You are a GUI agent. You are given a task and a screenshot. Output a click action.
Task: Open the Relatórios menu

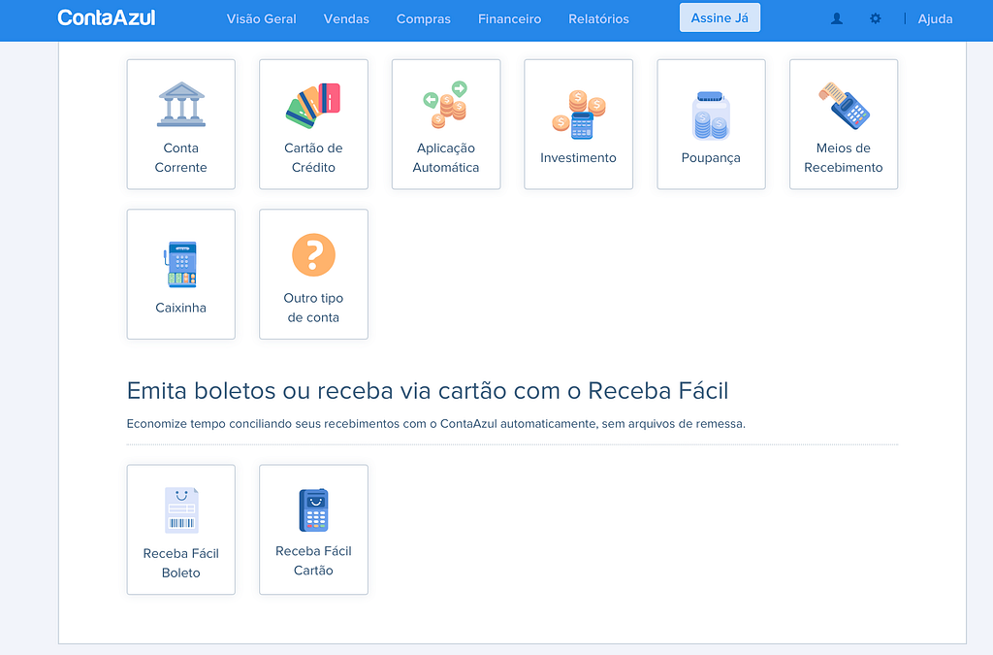(599, 19)
